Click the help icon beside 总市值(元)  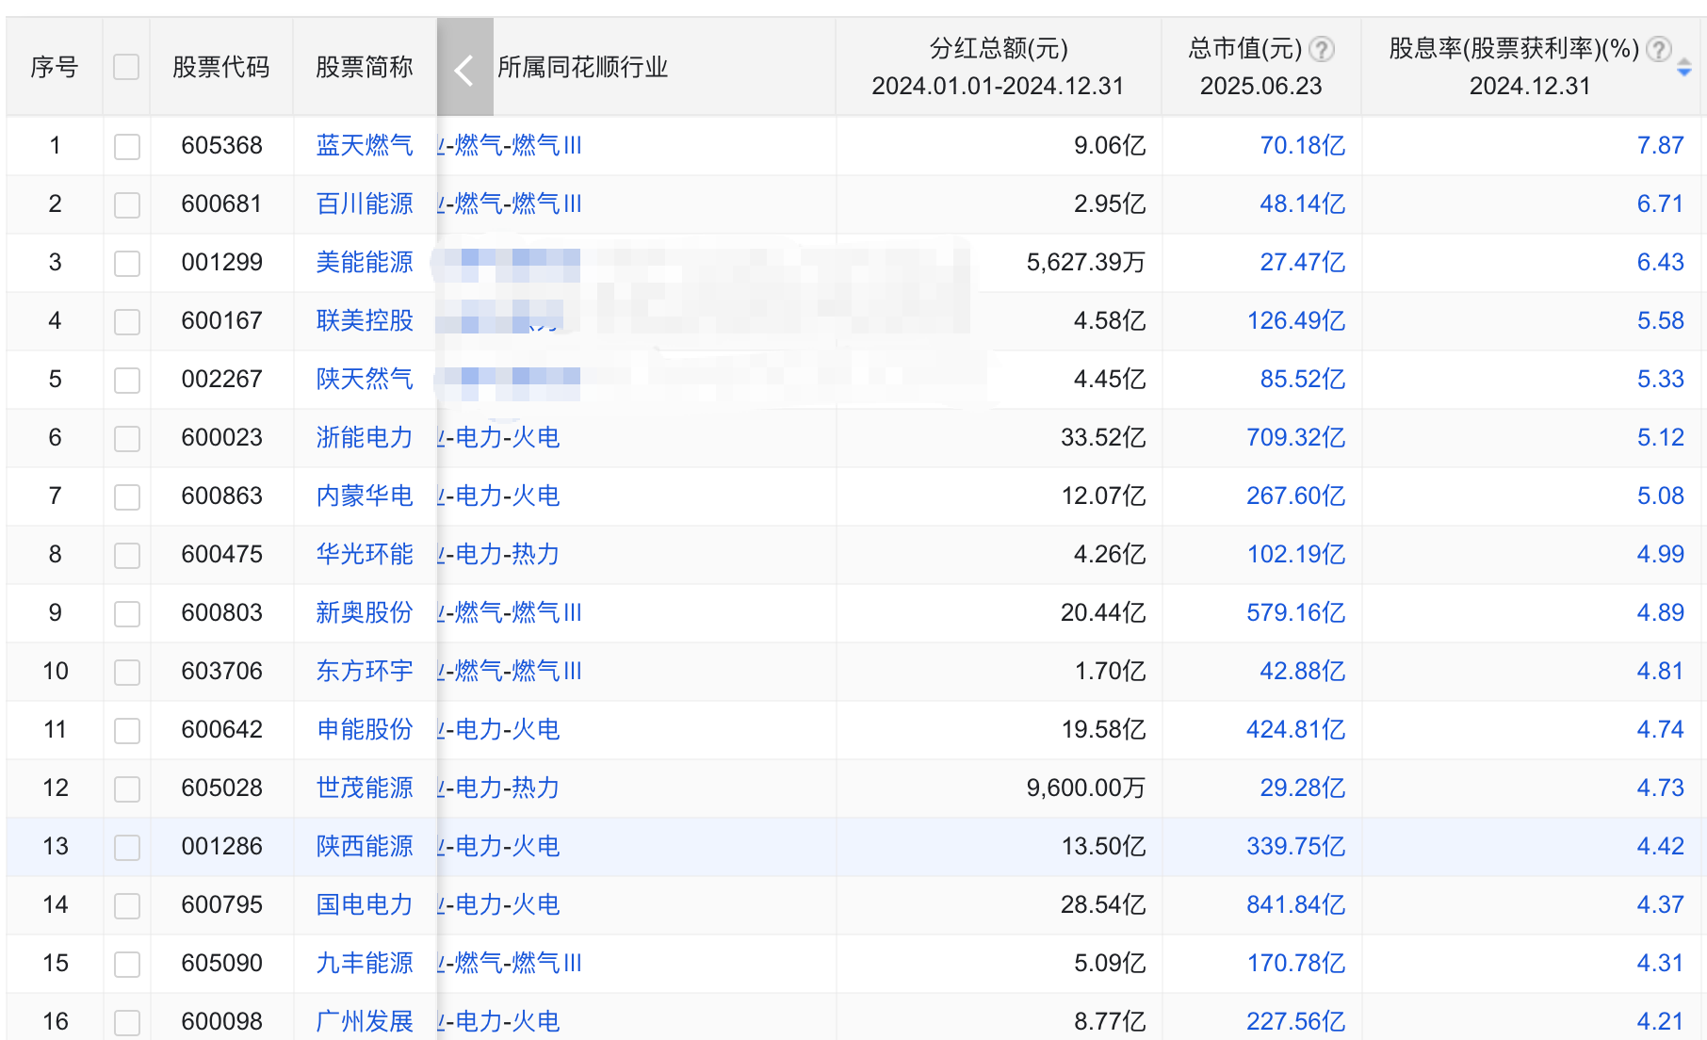click(x=1322, y=49)
